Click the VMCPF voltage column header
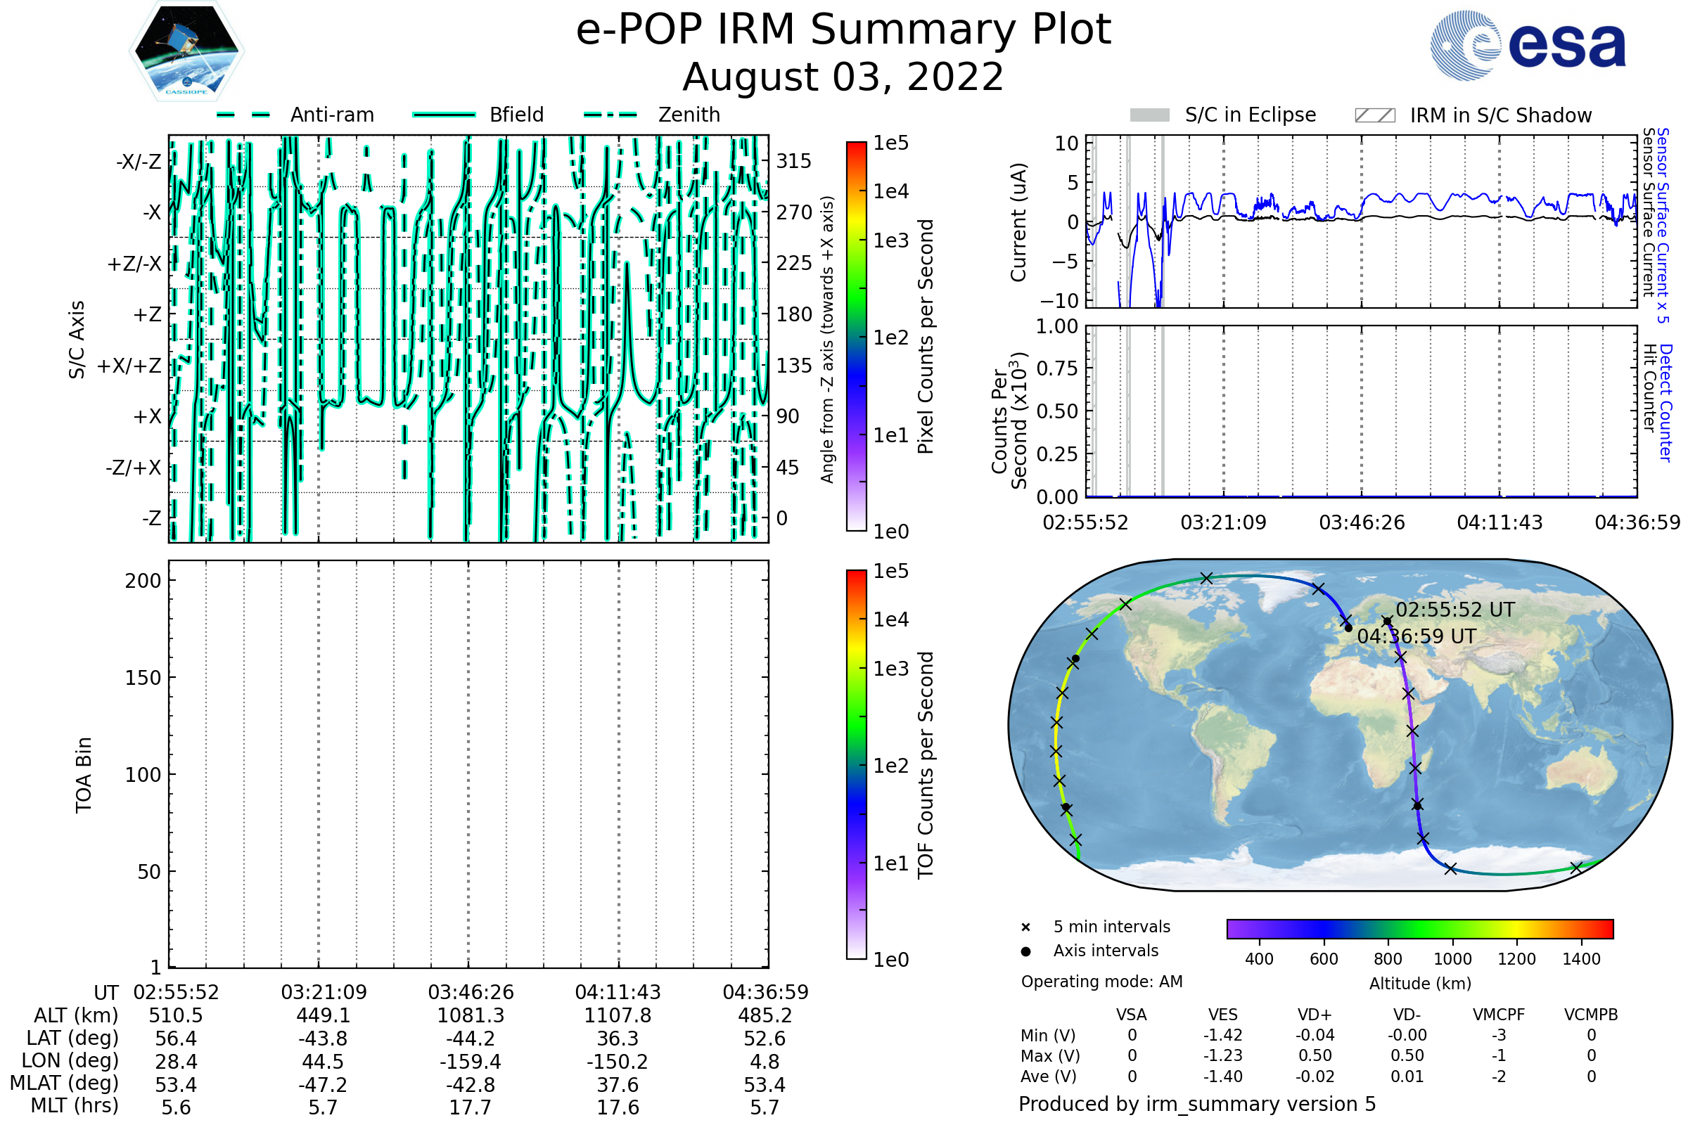 pyautogui.click(x=1499, y=1015)
